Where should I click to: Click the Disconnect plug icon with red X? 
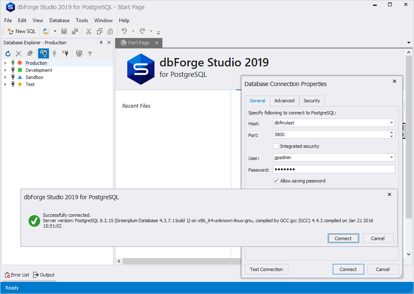[x=65, y=54]
